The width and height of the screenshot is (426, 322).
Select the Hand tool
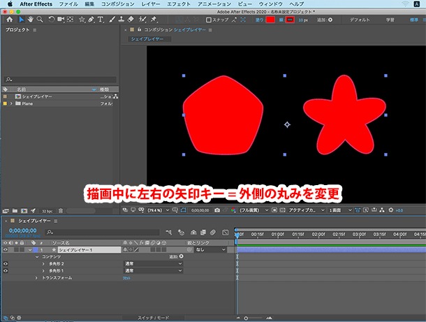point(31,20)
